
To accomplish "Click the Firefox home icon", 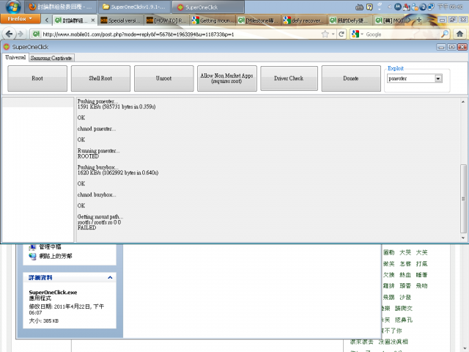I will click(x=459, y=34).
